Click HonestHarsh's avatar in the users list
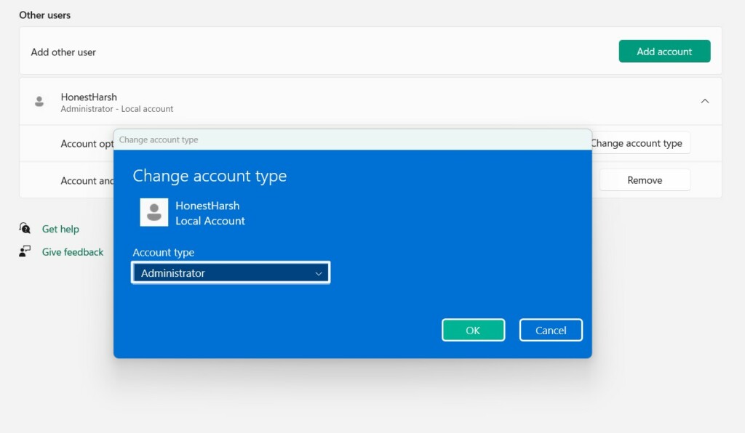The height and width of the screenshot is (433, 745). click(x=39, y=102)
